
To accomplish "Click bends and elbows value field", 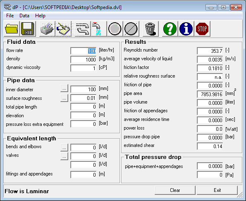I will click(84, 147).
